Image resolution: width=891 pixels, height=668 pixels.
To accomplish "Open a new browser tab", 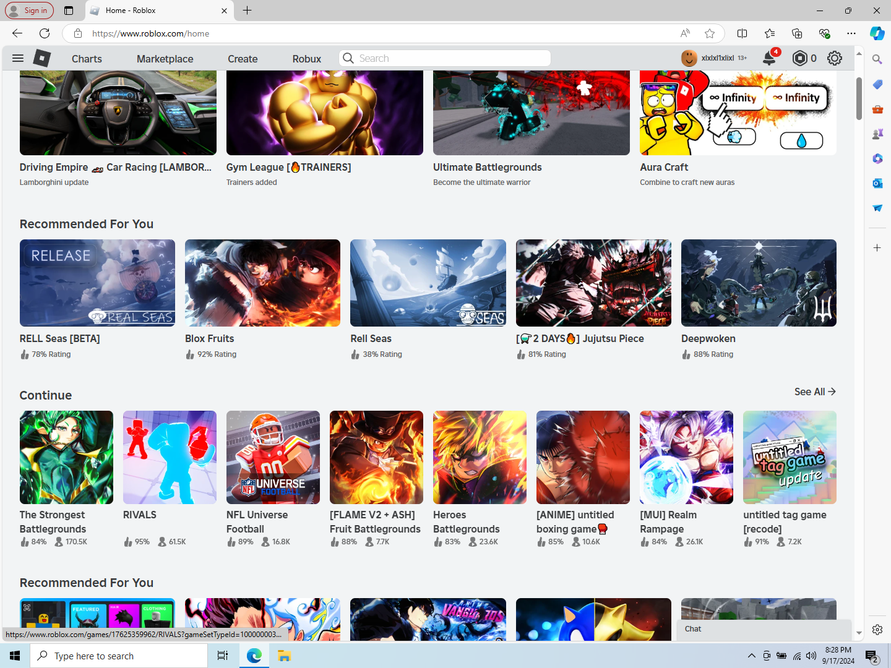I will tap(247, 11).
